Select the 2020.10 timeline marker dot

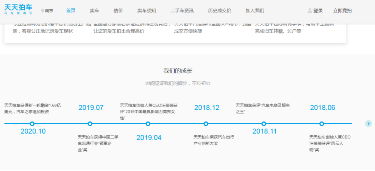[32, 124]
